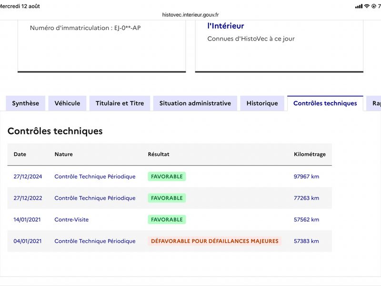This screenshot has width=381, height=286.
Task: Open the Titulaire et Titre tab
Action: coord(120,103)
